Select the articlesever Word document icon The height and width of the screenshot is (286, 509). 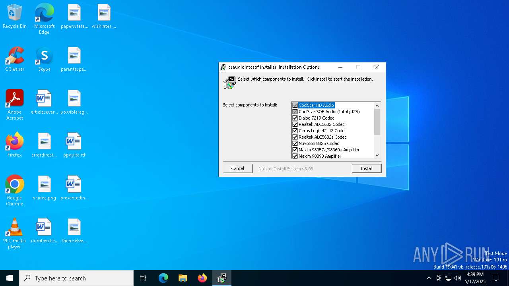(x=44, y=102)
